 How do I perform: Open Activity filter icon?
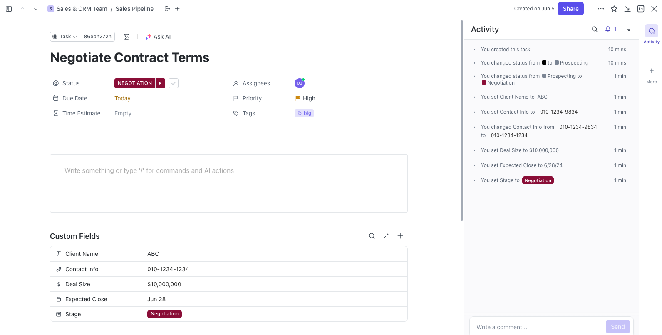click(629, 29)
